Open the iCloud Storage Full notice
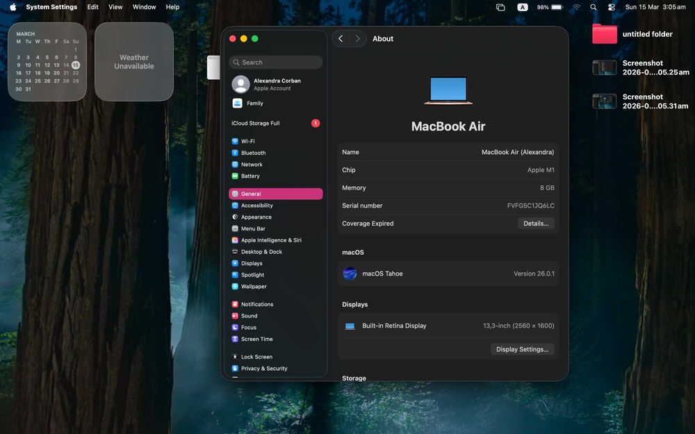This screenshot has height=434, width=695. (255, 124)
